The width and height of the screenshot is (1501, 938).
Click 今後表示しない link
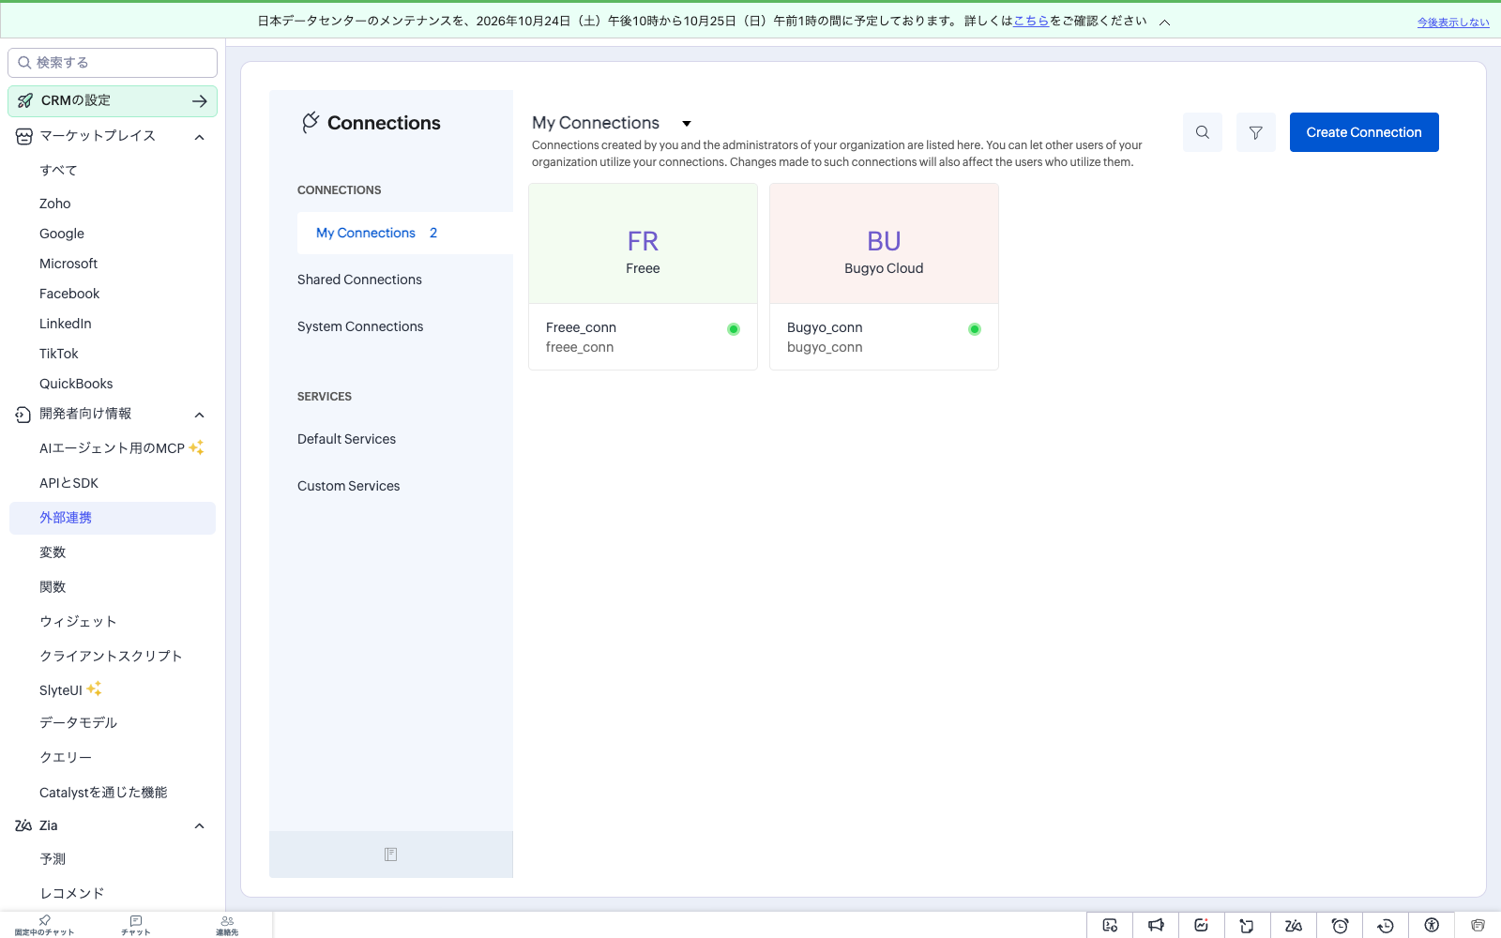click(x=1453, y=23)
